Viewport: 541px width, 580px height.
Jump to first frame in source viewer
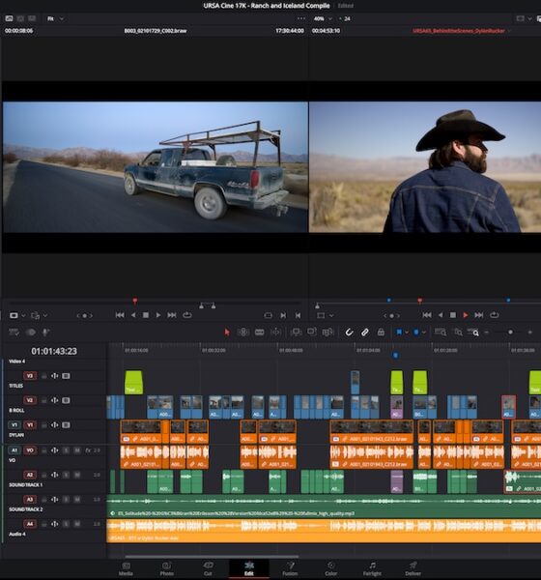click(x=120, y=315)
